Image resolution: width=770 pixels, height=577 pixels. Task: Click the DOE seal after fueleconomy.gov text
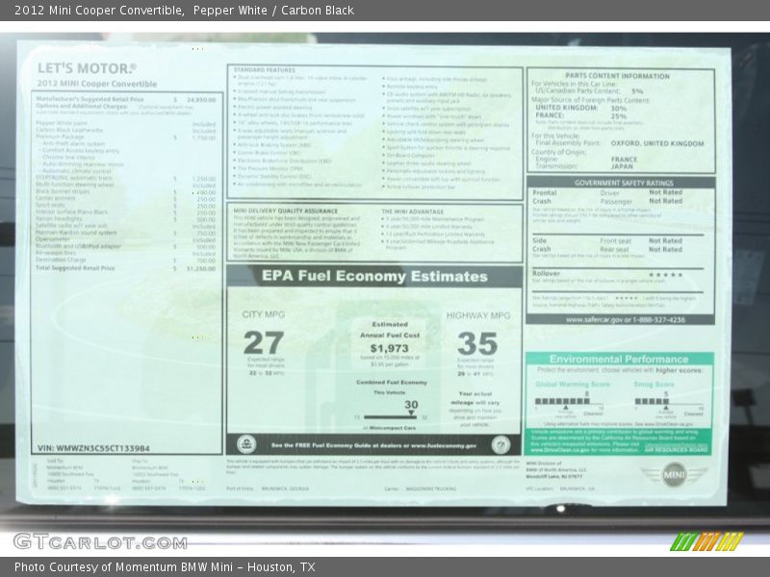(500, 445)
